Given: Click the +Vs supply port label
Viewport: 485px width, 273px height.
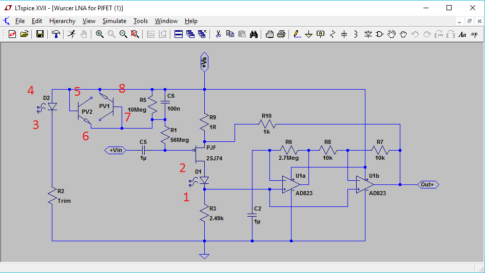Looking at the screenshot, I should 204,62.
